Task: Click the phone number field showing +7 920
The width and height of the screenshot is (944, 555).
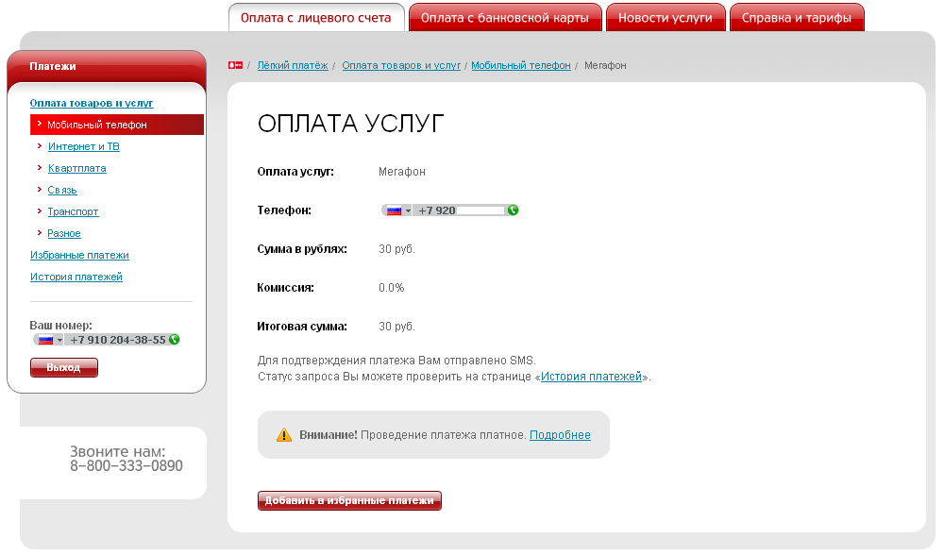Action: click(461, 210)
